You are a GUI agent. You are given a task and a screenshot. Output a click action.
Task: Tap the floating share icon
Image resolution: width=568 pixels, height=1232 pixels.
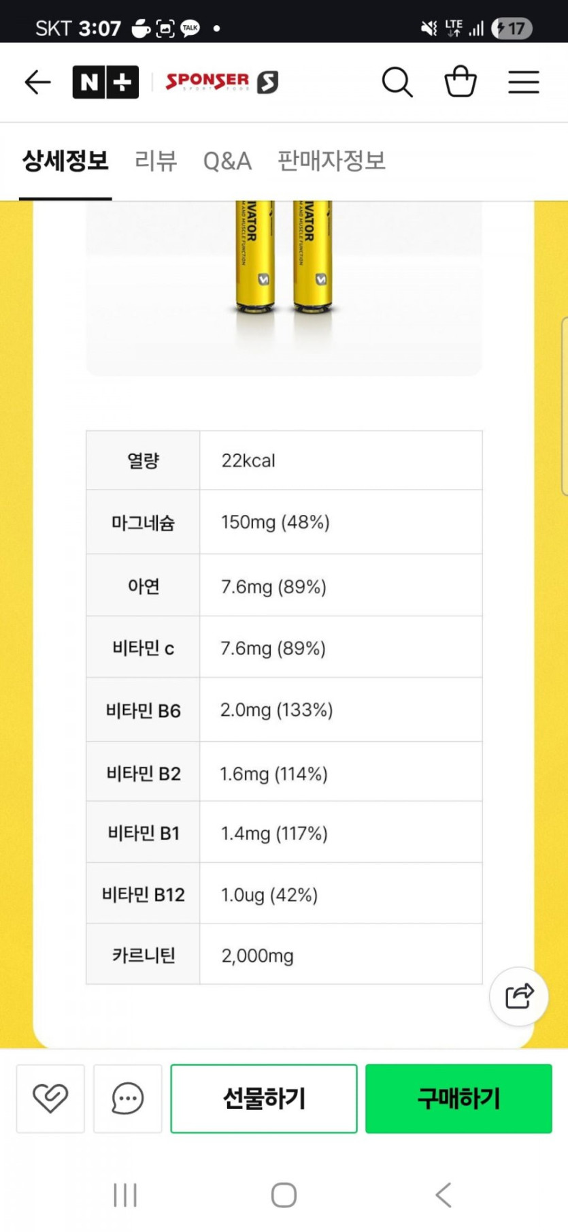pos(519,996)
